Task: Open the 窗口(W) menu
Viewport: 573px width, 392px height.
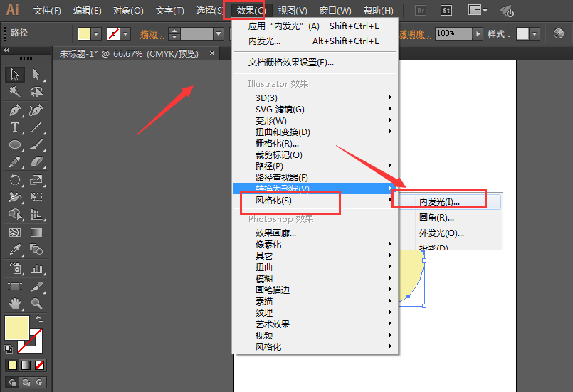Action: point(335,11)
